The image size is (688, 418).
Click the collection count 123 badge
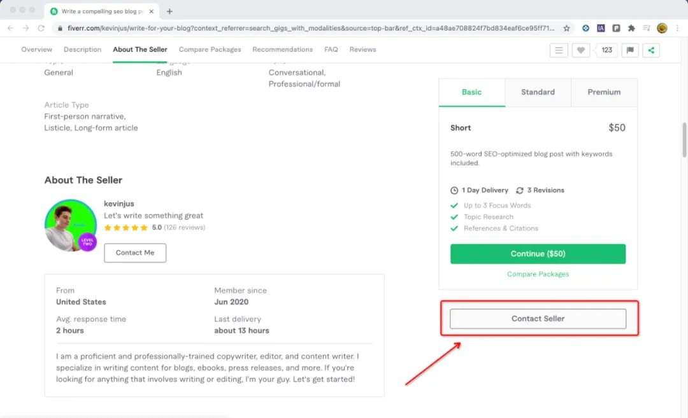[606, 50]
